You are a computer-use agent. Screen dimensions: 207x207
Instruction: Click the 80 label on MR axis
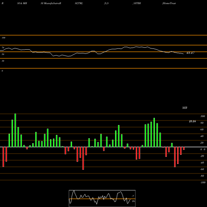[202, 123]
